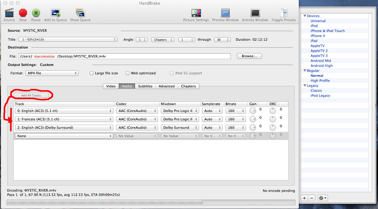This screenshot has height=209, width=378.
Task: Collapse the Regular preset group
Action: pyautogui.click(x=305, y=71)
